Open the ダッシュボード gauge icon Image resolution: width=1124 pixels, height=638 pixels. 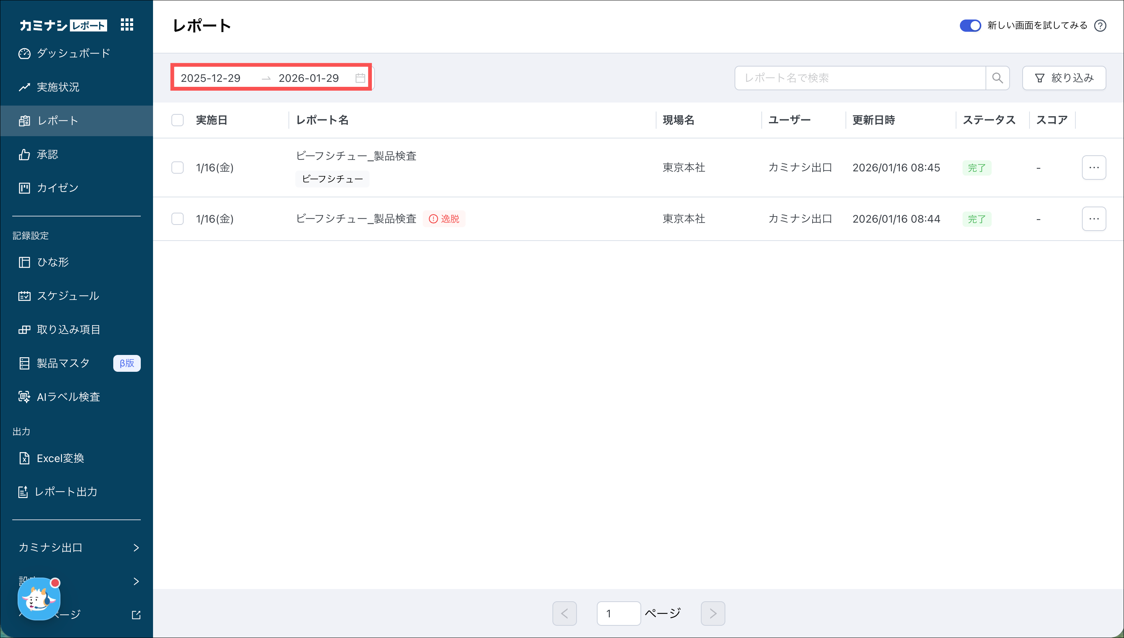(24, 54)
